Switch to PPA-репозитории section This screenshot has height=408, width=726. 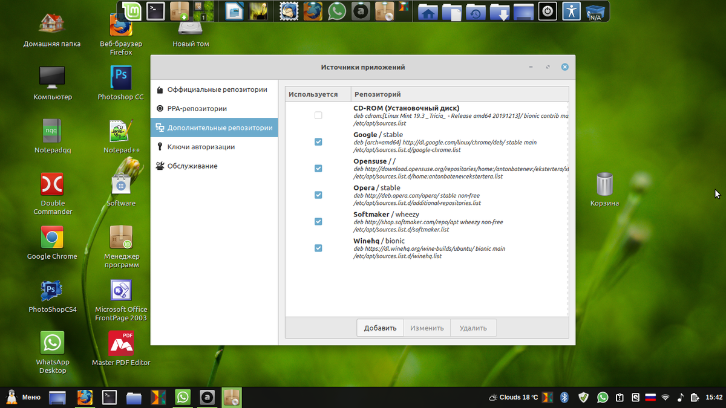(214, 109)
